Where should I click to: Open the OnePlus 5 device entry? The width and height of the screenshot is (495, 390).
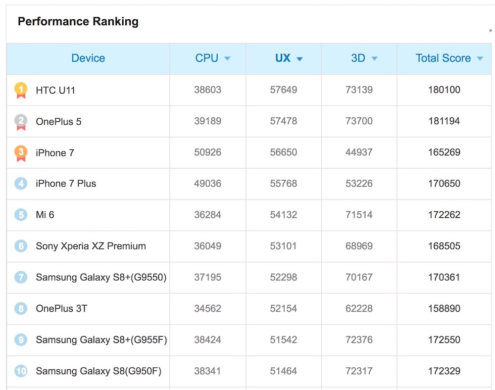point(58,121)
